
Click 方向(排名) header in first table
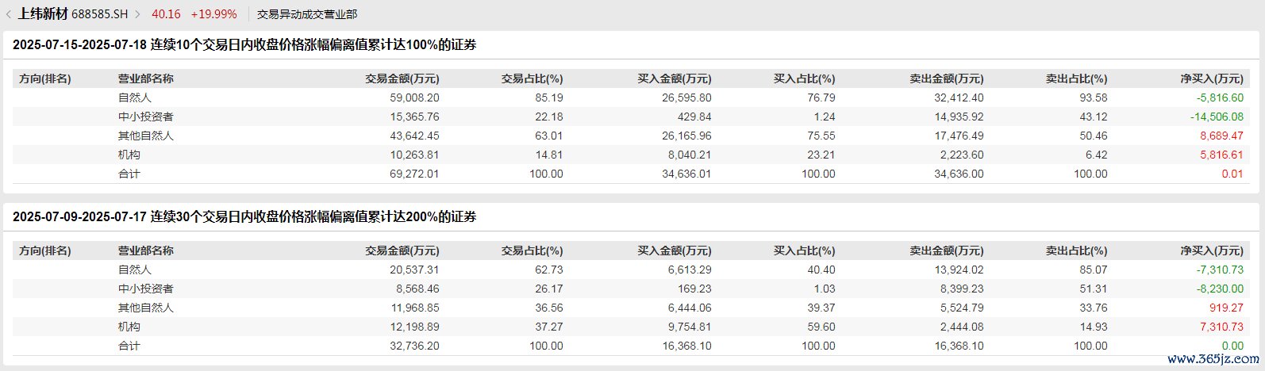(45, 78)
